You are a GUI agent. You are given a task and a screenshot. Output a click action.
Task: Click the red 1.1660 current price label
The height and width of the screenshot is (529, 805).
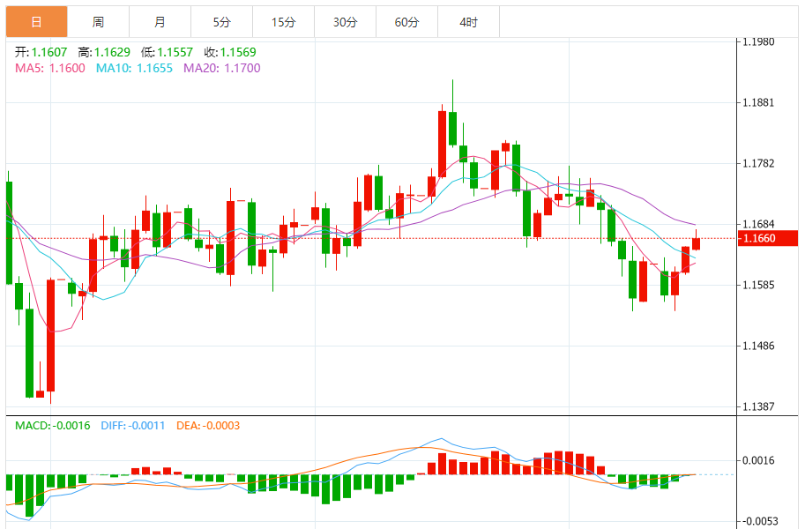767,238
